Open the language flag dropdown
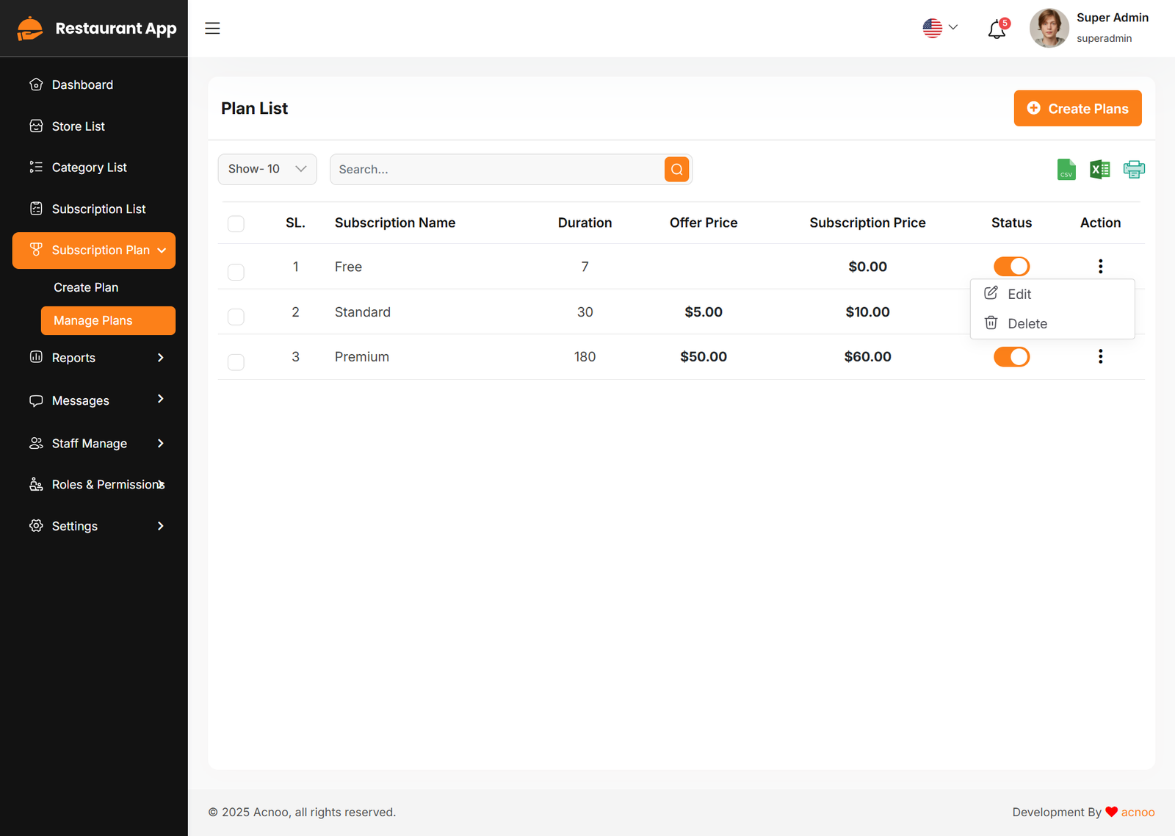The height and width of the screenshot is (836, 1175). [940, 28]
